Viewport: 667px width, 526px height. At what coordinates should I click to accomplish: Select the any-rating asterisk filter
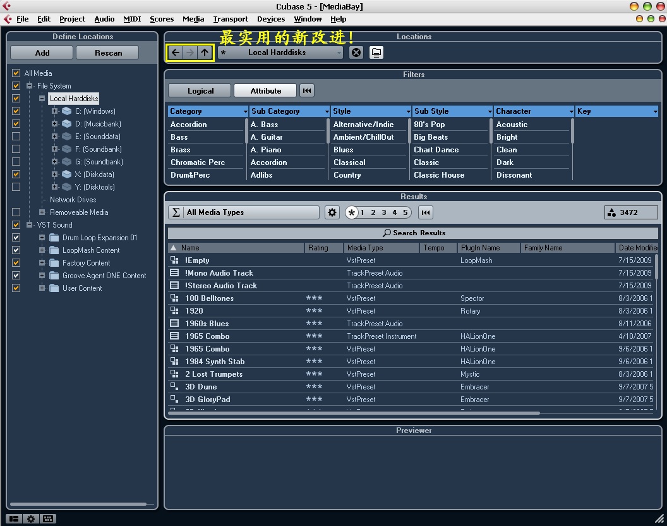[351, 212]
